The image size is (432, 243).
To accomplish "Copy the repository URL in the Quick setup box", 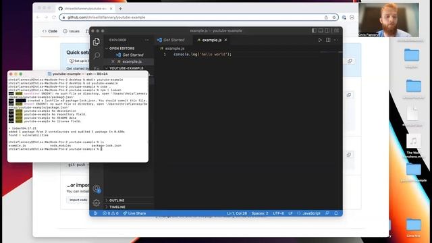I will (350, 61).
